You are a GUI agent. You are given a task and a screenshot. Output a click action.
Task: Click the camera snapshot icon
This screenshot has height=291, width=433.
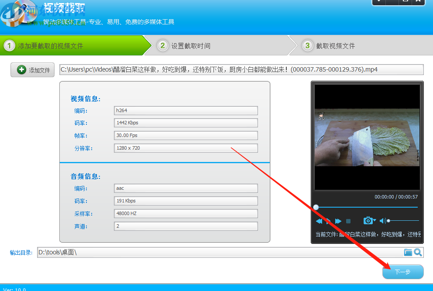368,220
